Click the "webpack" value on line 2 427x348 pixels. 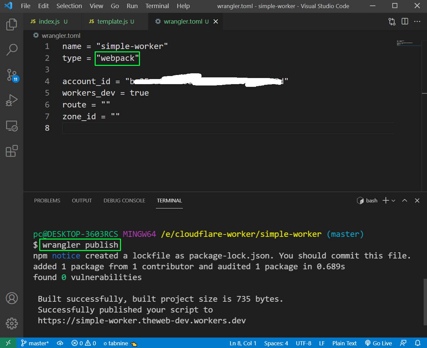tap(117, 58)
